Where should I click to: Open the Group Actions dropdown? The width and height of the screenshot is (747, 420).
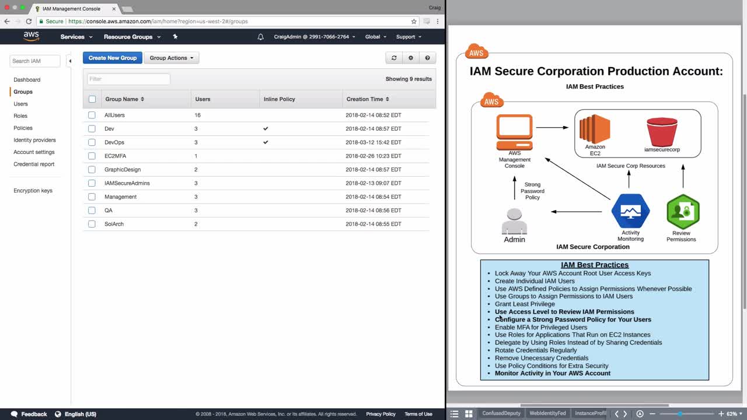coord(172,58)
